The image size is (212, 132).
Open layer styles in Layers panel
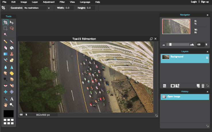[x=178, y=86]
